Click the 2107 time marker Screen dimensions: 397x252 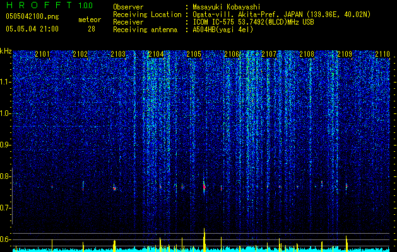(x=269, y=54)
